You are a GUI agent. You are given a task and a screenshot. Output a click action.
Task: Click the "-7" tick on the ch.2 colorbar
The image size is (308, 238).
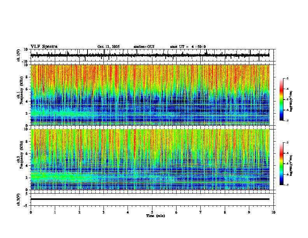point(287,185)
